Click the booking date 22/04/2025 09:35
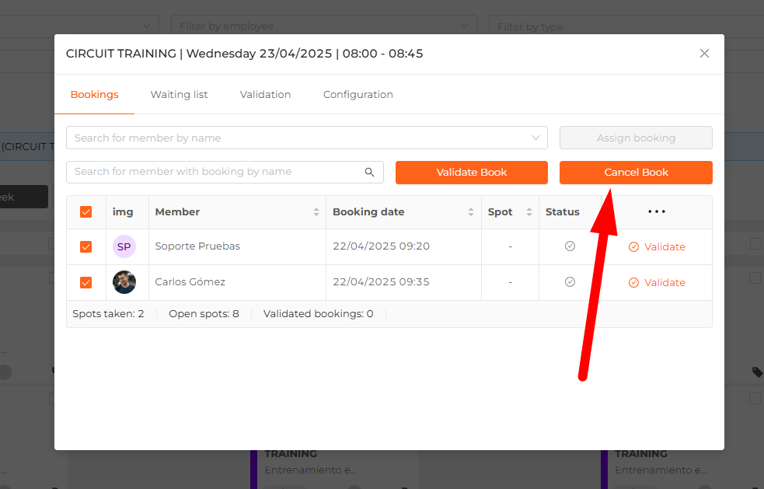 tap(381, 281)
